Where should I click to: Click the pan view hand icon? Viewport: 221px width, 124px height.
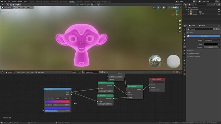pos(180,24)
